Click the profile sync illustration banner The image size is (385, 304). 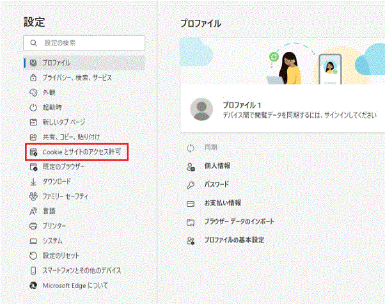283,61
